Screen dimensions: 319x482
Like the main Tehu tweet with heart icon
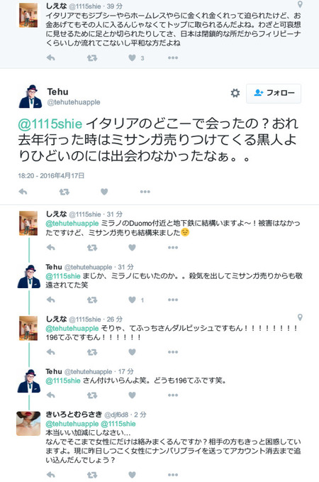[x=104, y=192]
